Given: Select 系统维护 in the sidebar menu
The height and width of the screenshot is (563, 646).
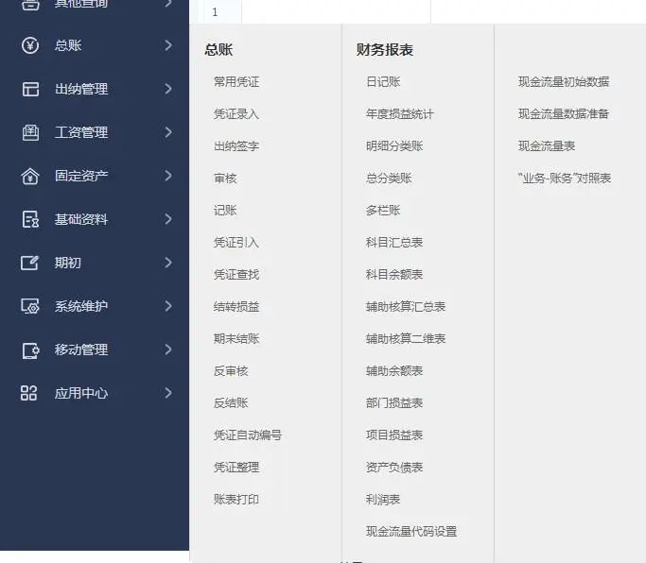Looking at the screenshot, I should (x=81, y=306).
